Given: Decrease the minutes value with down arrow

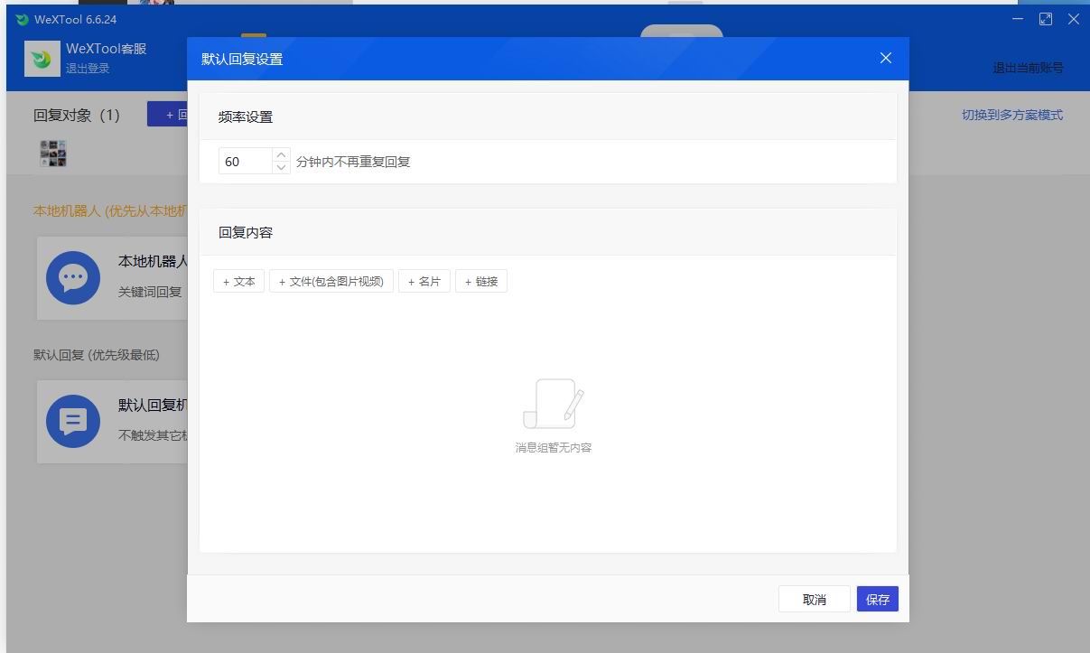Looking at the screenshot, I should point(281,167).
